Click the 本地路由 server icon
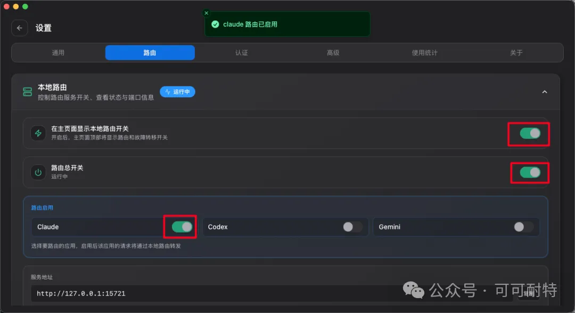The width and height of the screenshot is (575, 313). [x=28, y=92]
